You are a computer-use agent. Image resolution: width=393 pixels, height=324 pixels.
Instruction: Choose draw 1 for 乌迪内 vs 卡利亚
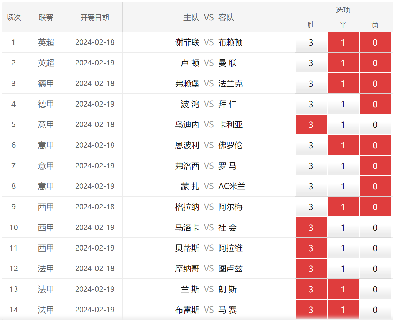343,124
